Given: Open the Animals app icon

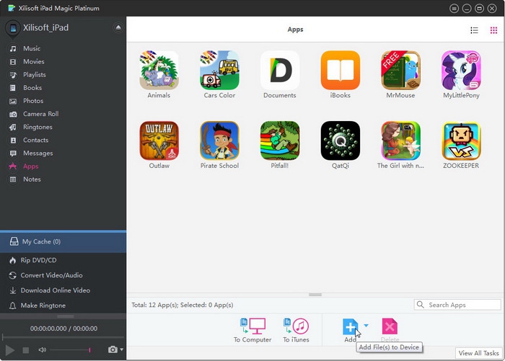Looking at the screenshot, I should pyautogui.click(x=159, y=70).
